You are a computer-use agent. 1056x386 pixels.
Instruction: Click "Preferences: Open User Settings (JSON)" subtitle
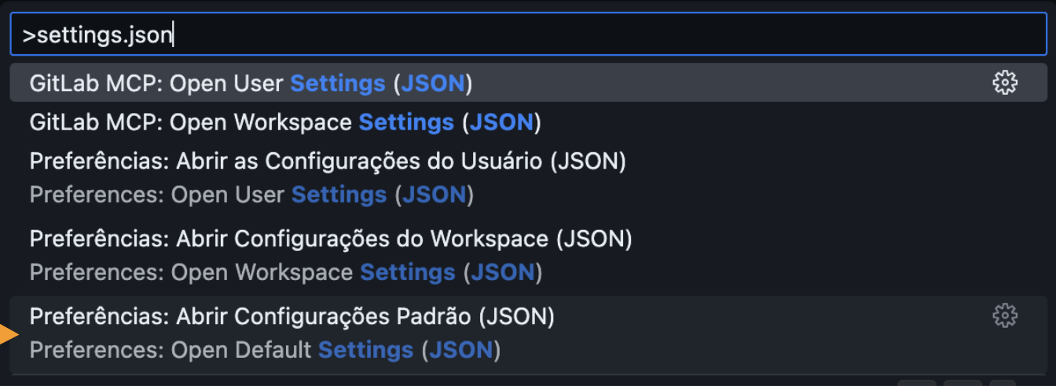(251, 195)
